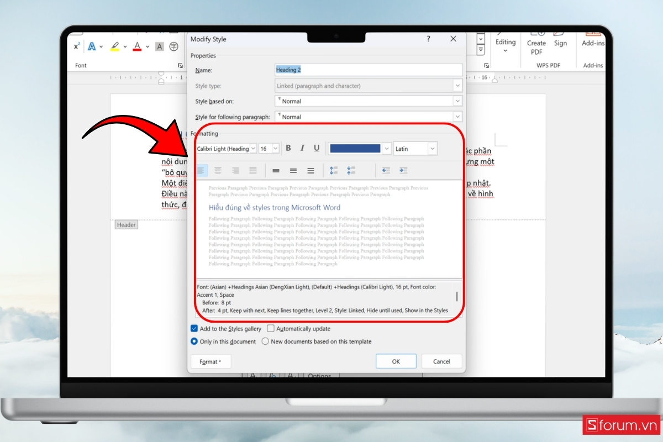Click the Text Effects icon in the Word ribbon
This screenshot has width=663, height=442.
(92, 46)
